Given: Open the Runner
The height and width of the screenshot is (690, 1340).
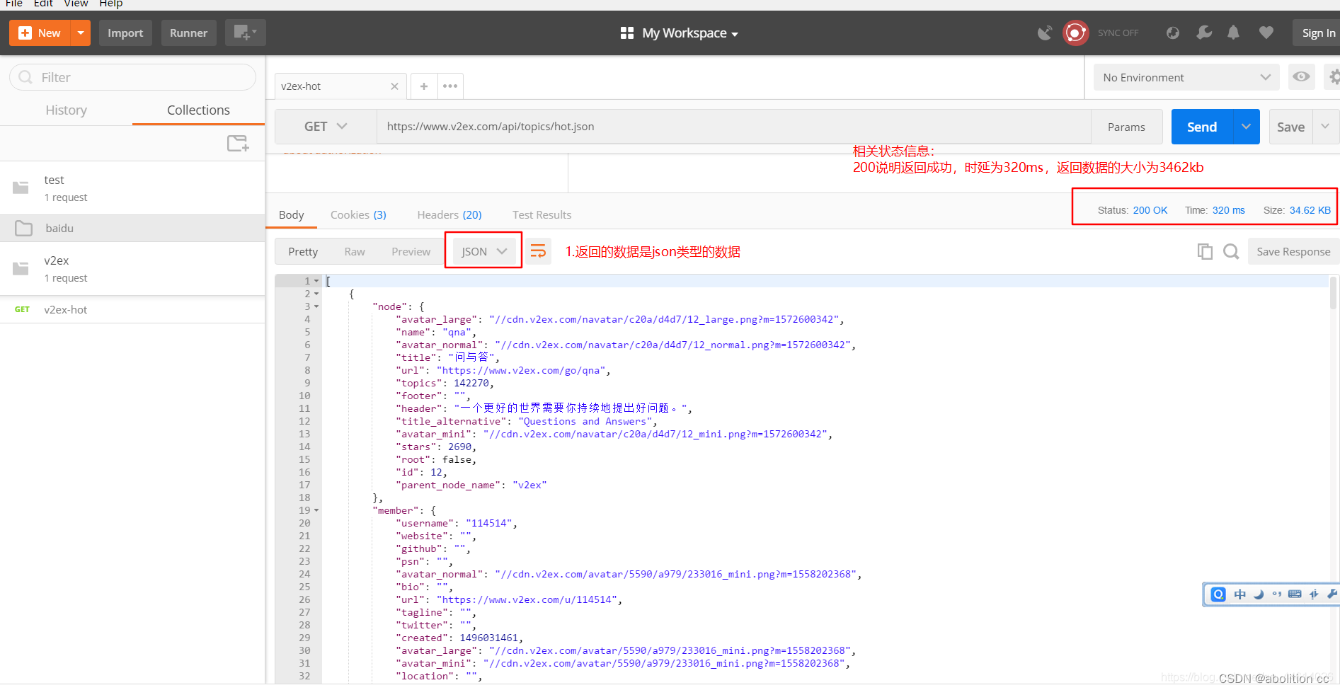Looking at the screenshot, I should click(x=188, y=33).
